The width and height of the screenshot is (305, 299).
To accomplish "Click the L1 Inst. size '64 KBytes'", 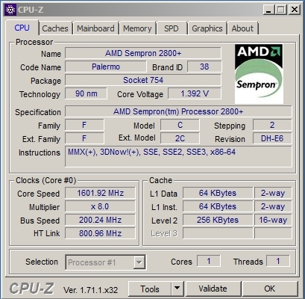I will coord(218,206).
